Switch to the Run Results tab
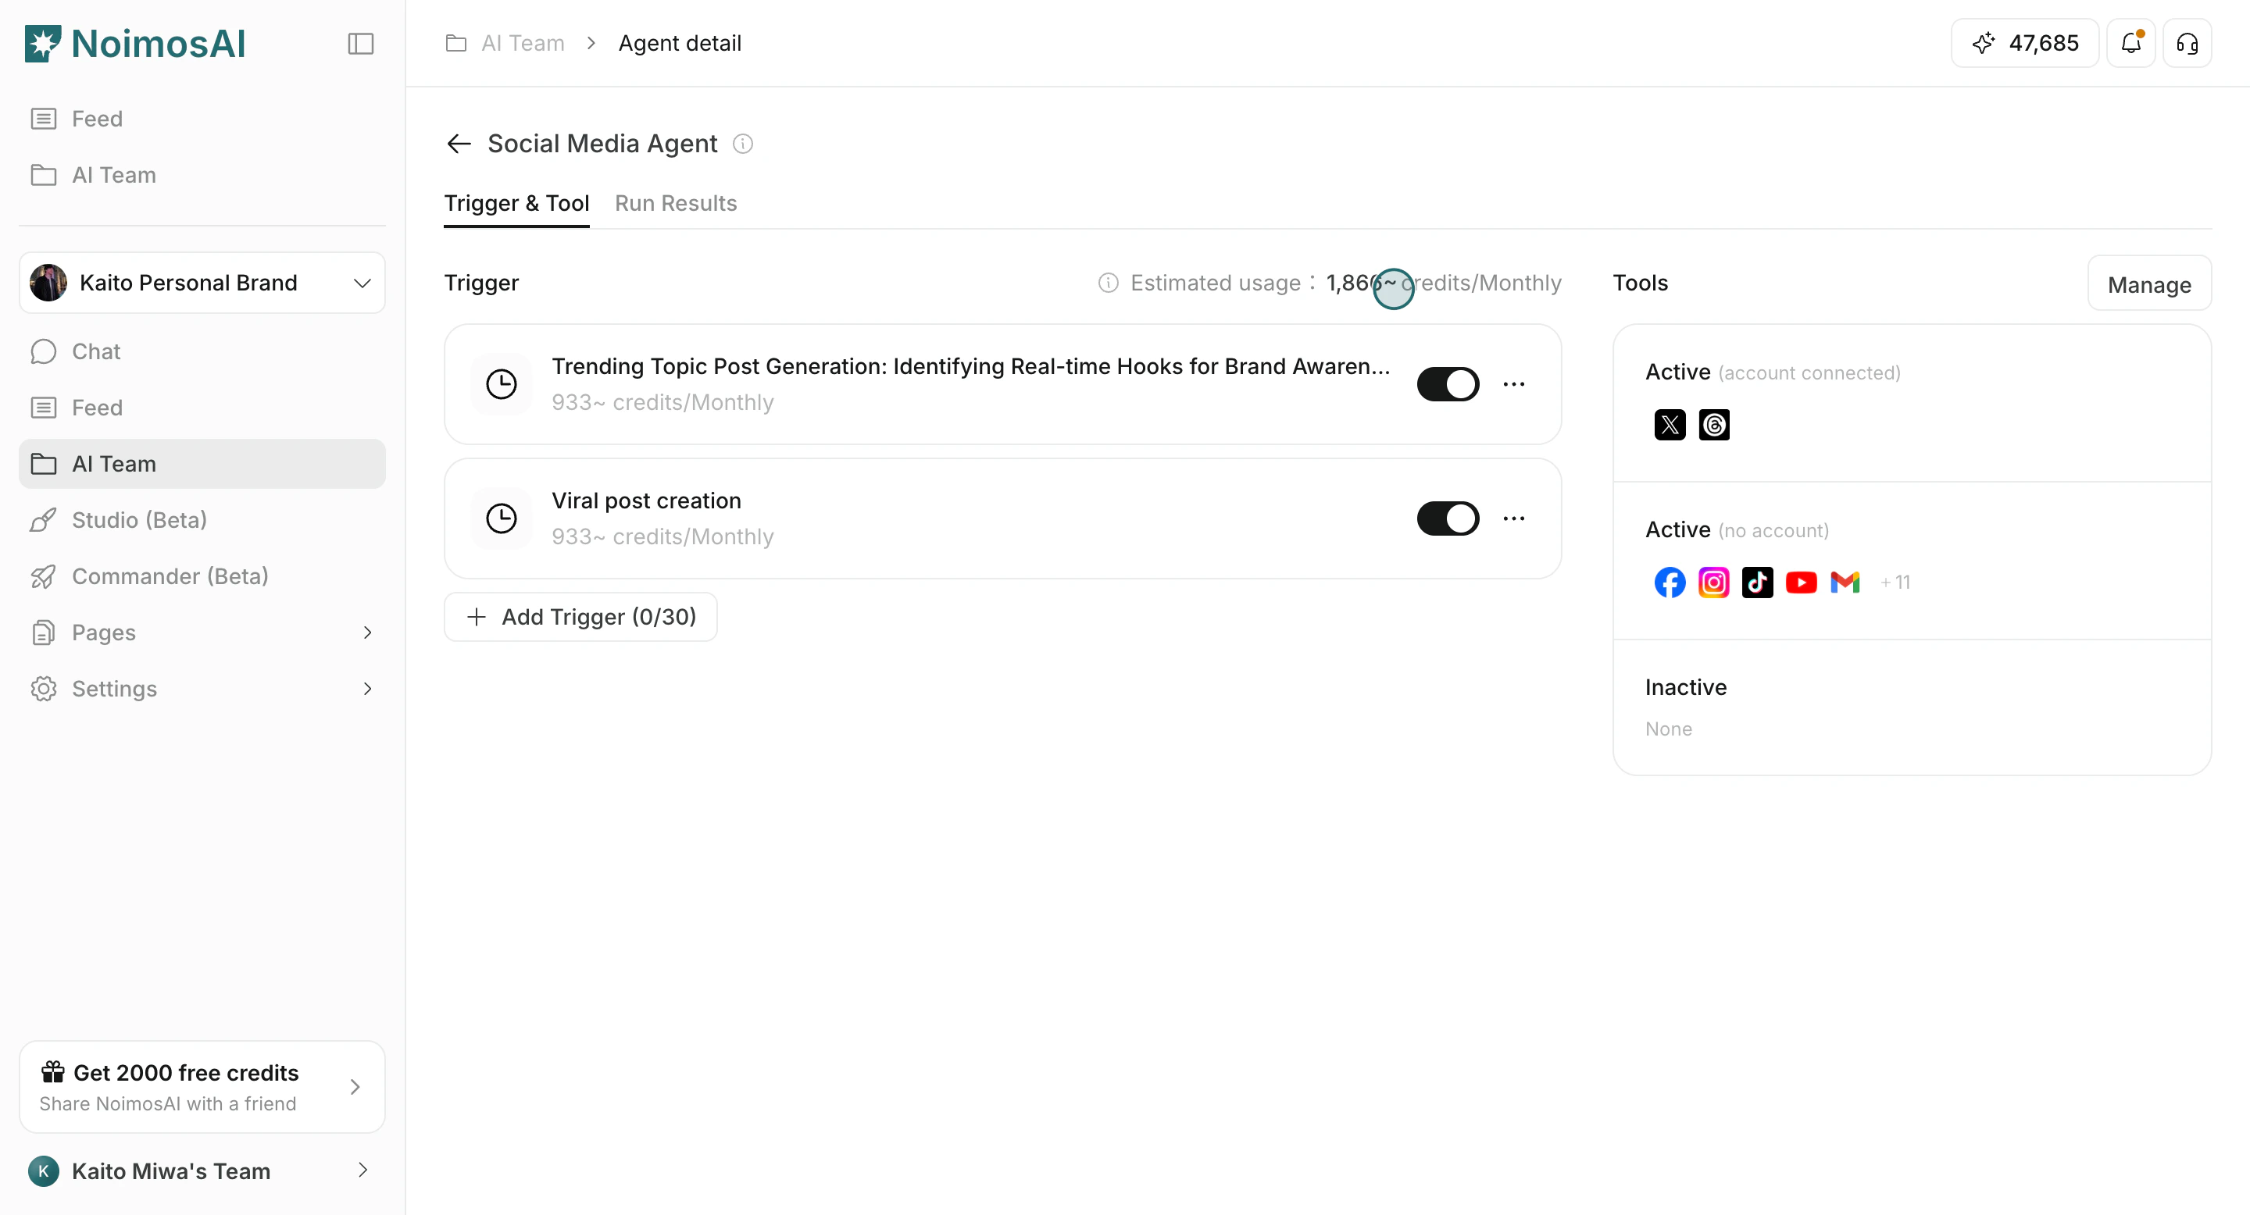Viewport: 2250px width, 1215px height. click(x=675, y=203)
